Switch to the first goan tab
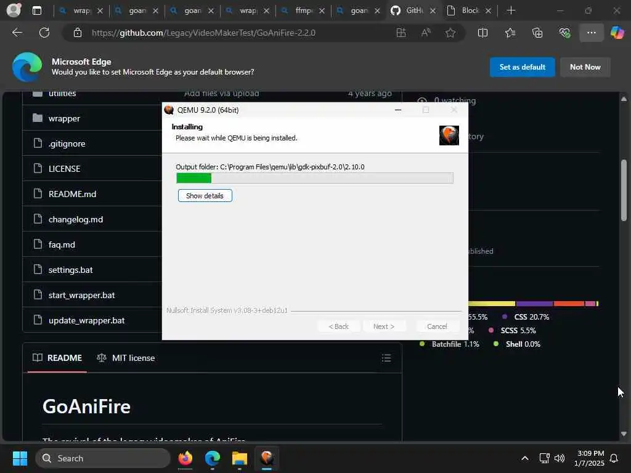The height and width of the screenshot is (473, 631). [x=137, y=10]
